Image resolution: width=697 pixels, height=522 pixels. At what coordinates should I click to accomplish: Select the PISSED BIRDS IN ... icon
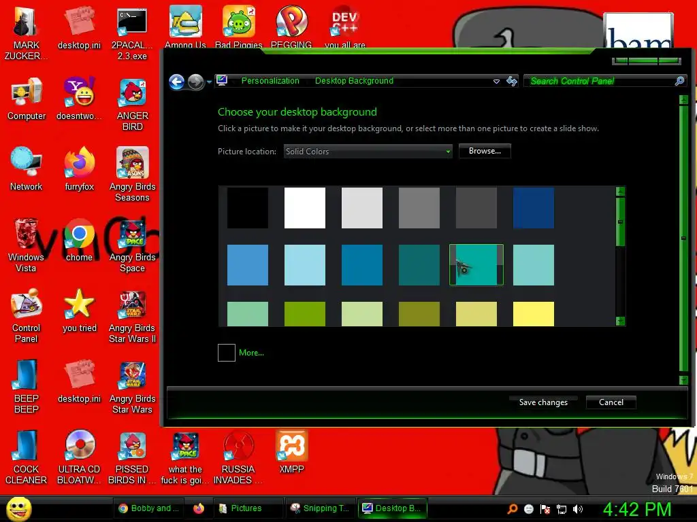(133, 457)
